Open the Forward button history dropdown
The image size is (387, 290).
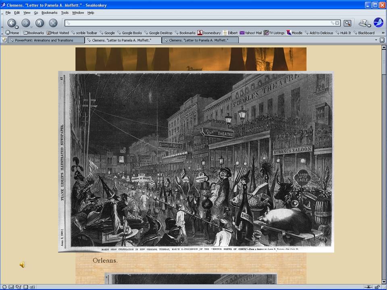tap(31, 27)
